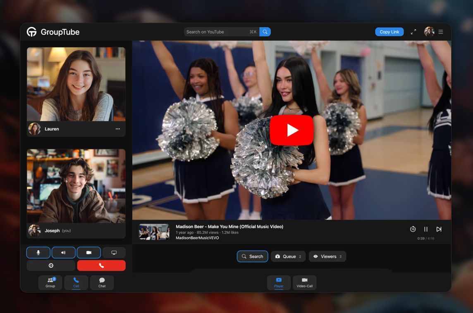The width and height of the screenshot is (473, 313).
Task: Click the video title Madison Beer - Make You Mine
Action: coord(229,227)
